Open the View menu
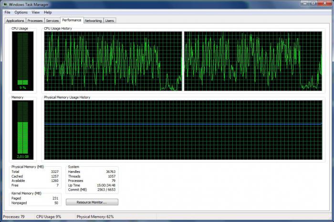Viewport: 334px width, 222px height. 36,12
